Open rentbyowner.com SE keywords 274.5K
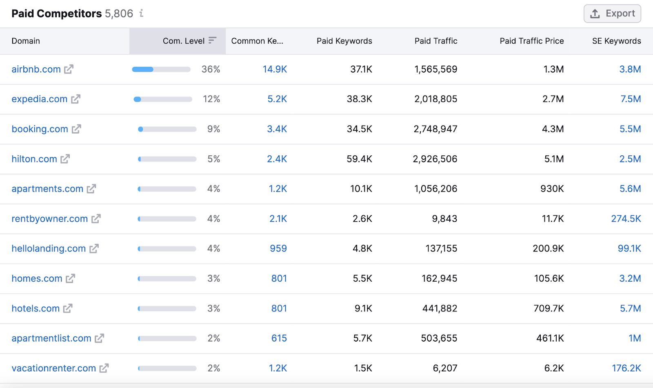Viewport: 653px width, 388px height. click(626, 219)
